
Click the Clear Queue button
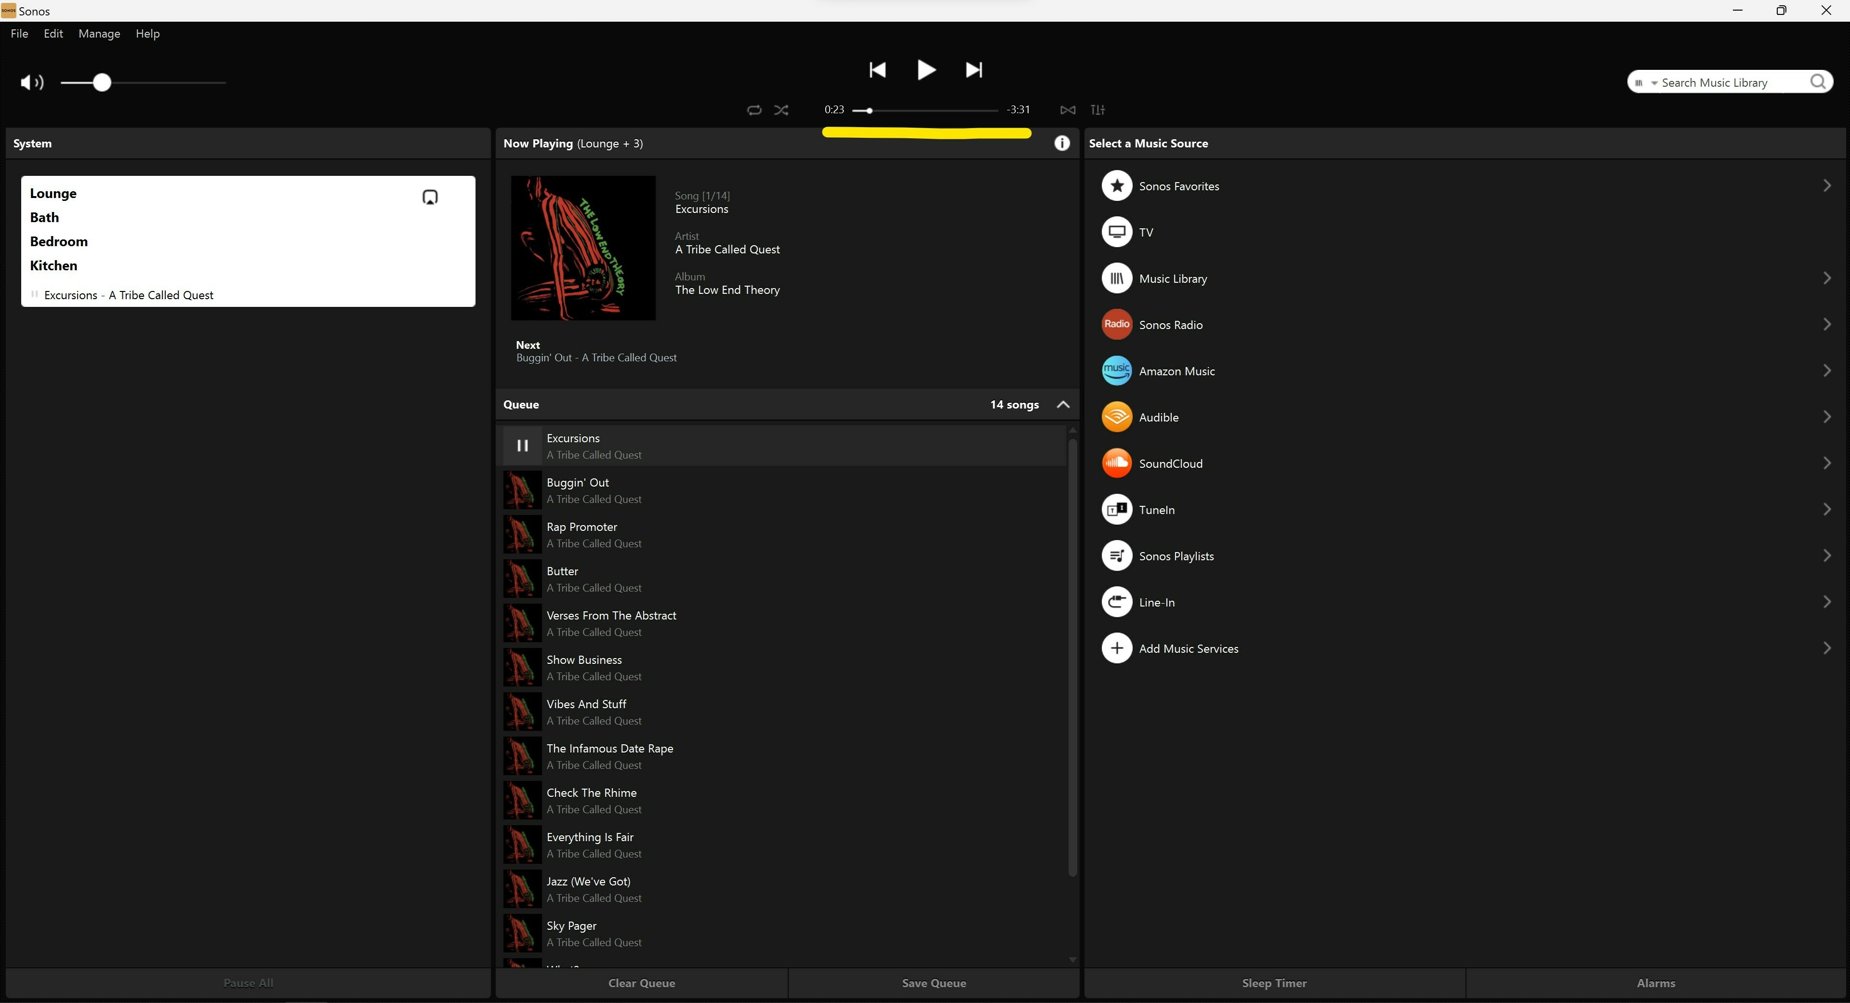pyautogui.click(x=641, y=983)
